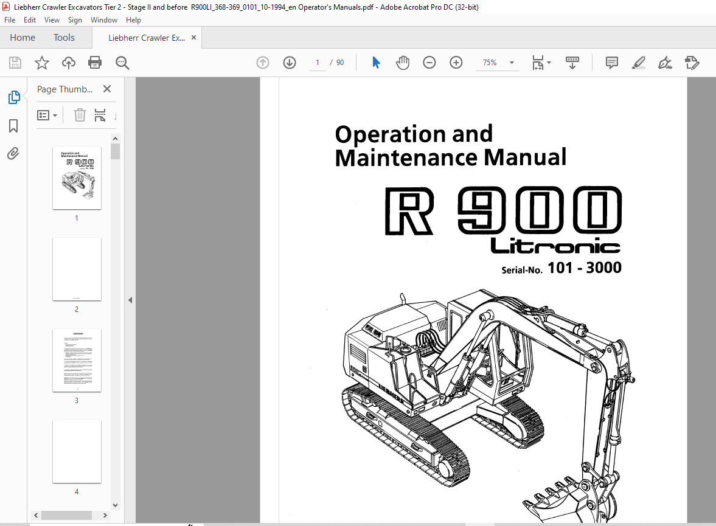Open the Sign menu
This screenshot has height=526, width=716.
tap(75, 20)
